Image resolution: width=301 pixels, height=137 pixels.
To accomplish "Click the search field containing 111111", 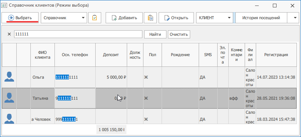I will 78,34.
